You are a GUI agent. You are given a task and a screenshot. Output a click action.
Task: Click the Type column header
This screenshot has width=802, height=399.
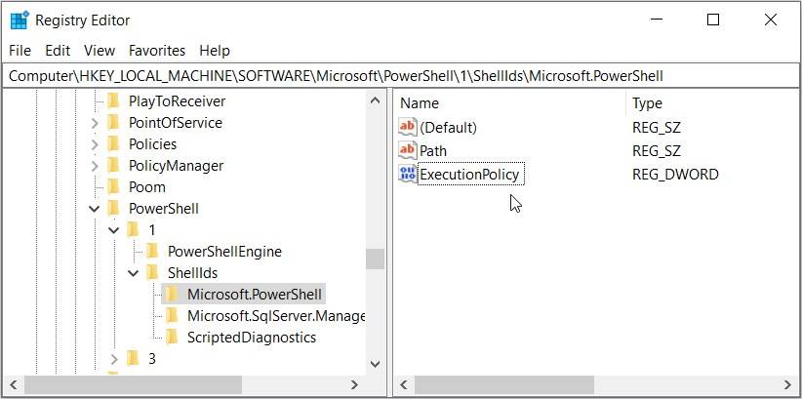[647, 102]
